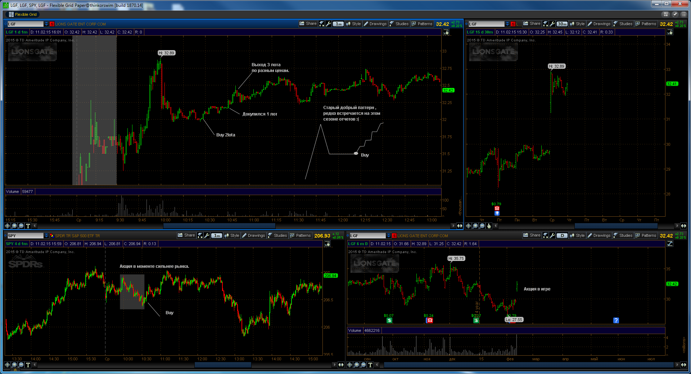The image size is (691, 374).
Task: Select pointer hand tool under LGF 30m chart
Action: pyautogui.click(x=489, y=226)
